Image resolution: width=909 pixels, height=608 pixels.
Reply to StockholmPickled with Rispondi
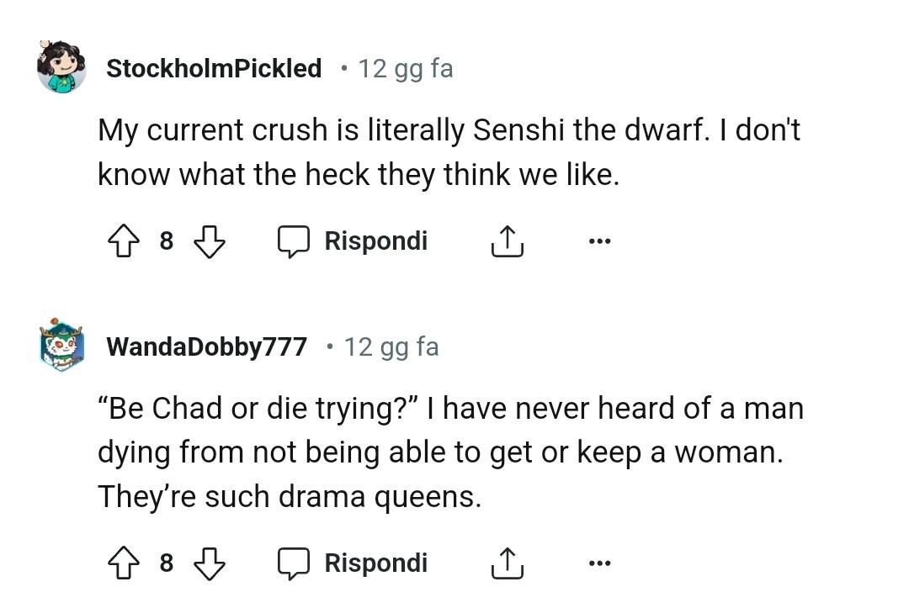pos(375,241)
